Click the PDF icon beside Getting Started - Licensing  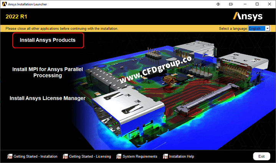(x=65, y=156)
